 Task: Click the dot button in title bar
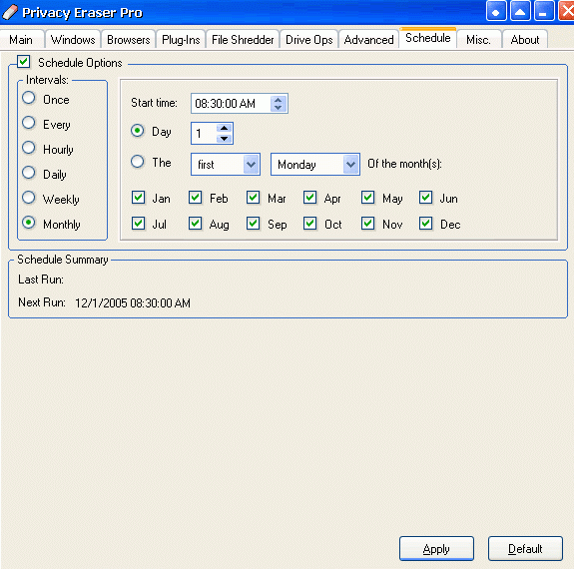[496, 11]
